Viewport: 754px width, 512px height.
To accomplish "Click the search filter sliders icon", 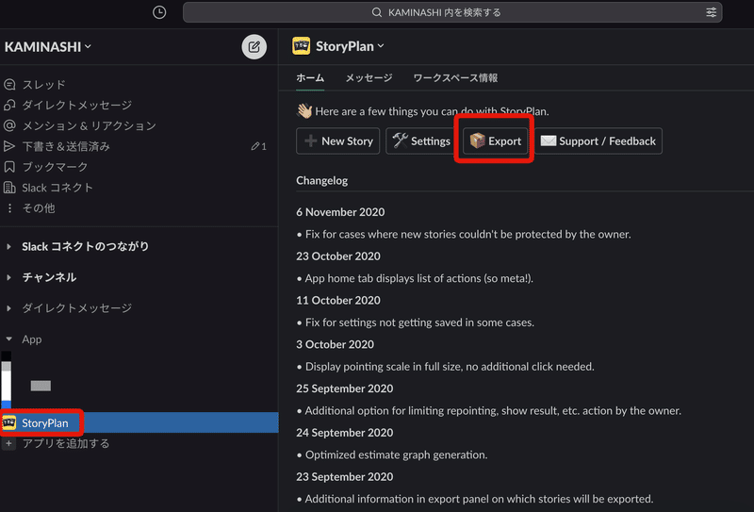I will (x=712, y=12).
